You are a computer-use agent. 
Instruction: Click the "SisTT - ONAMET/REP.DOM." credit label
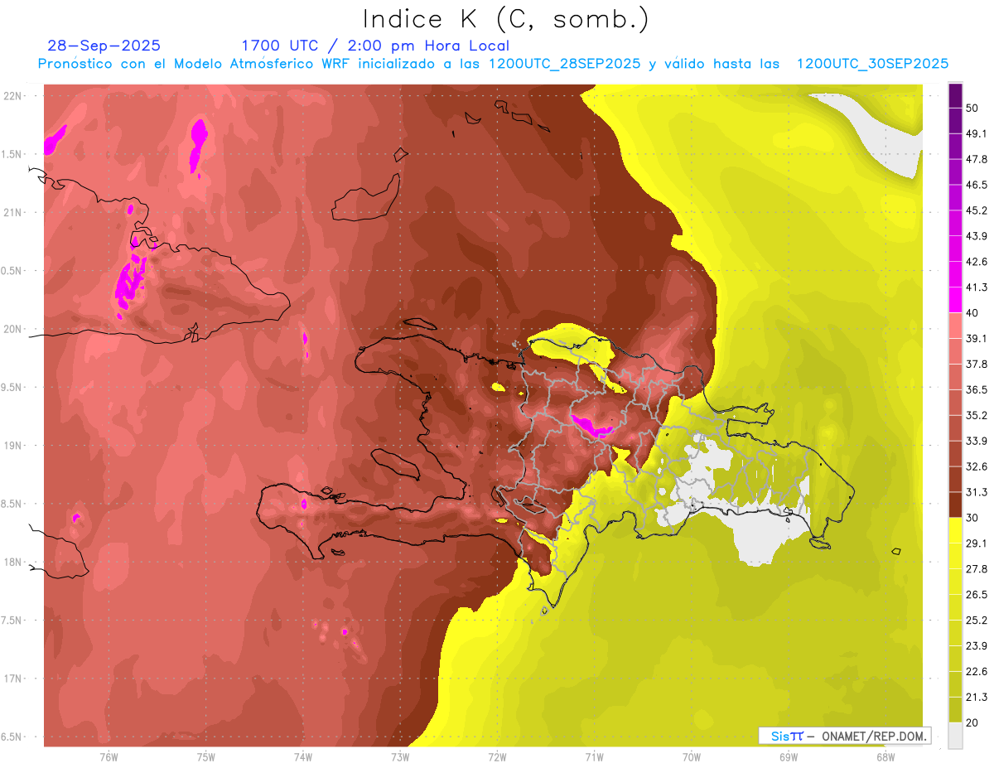click(x=844, y=736)
